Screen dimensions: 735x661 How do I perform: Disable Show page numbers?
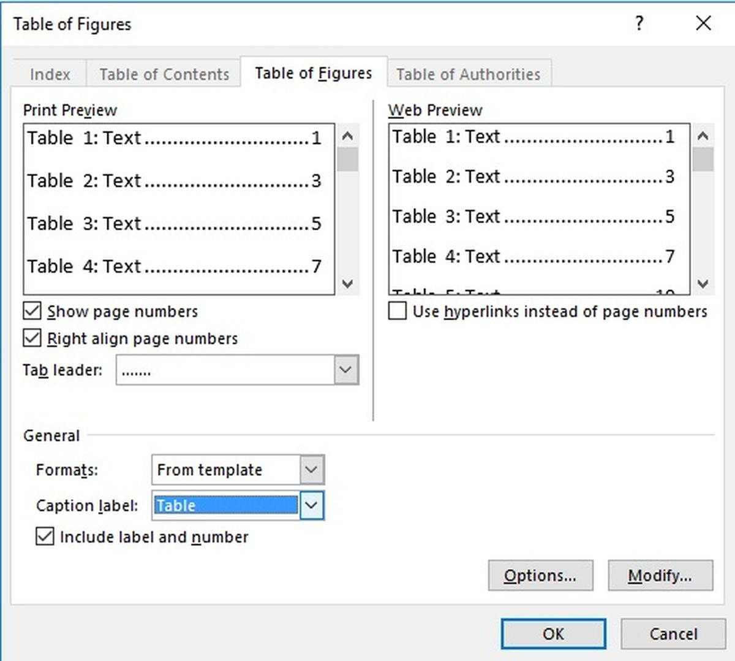pyautogui.click(x=31, y=311)
